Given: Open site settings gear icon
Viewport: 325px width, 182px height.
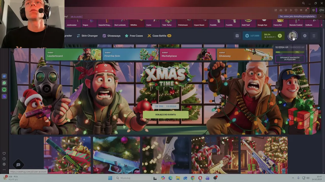Looking at the screenshot, I should pos(305,36).
